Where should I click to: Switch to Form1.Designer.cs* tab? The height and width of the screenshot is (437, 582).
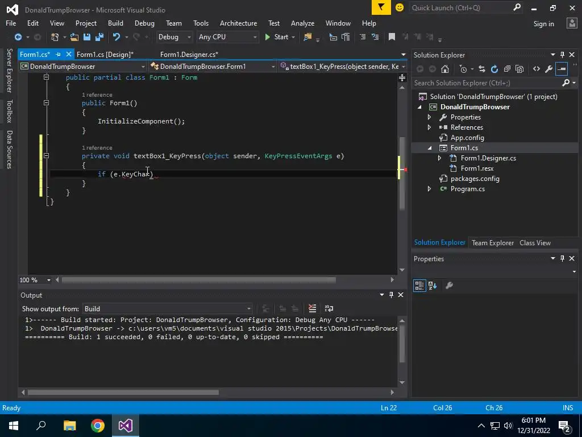coord(189,54)
